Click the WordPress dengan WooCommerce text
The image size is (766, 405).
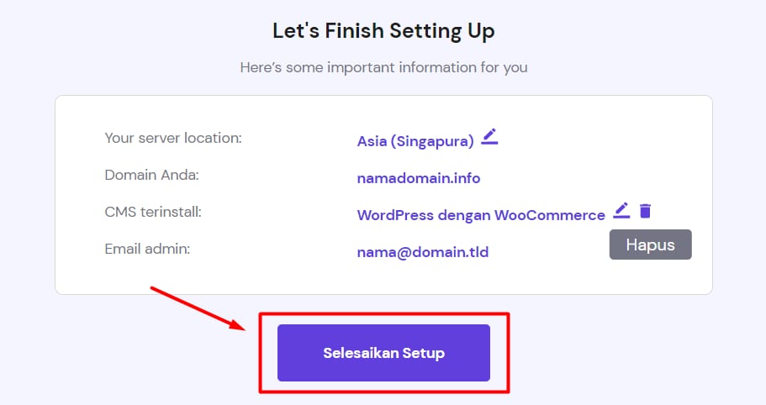point(480,215)
